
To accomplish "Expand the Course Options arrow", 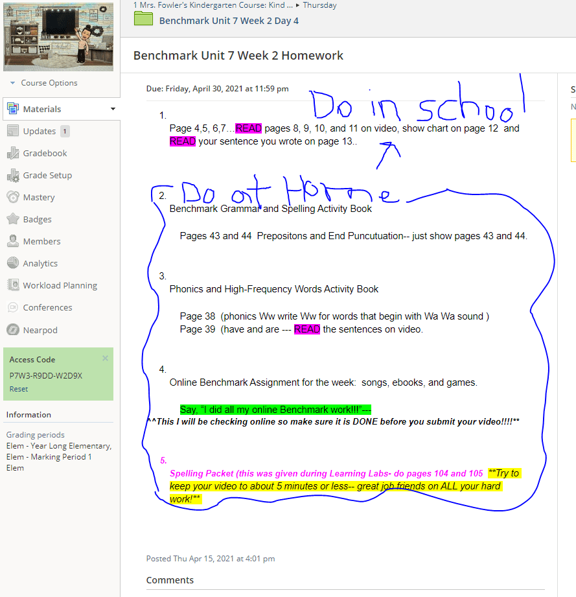I will click(x=12, y=83).
